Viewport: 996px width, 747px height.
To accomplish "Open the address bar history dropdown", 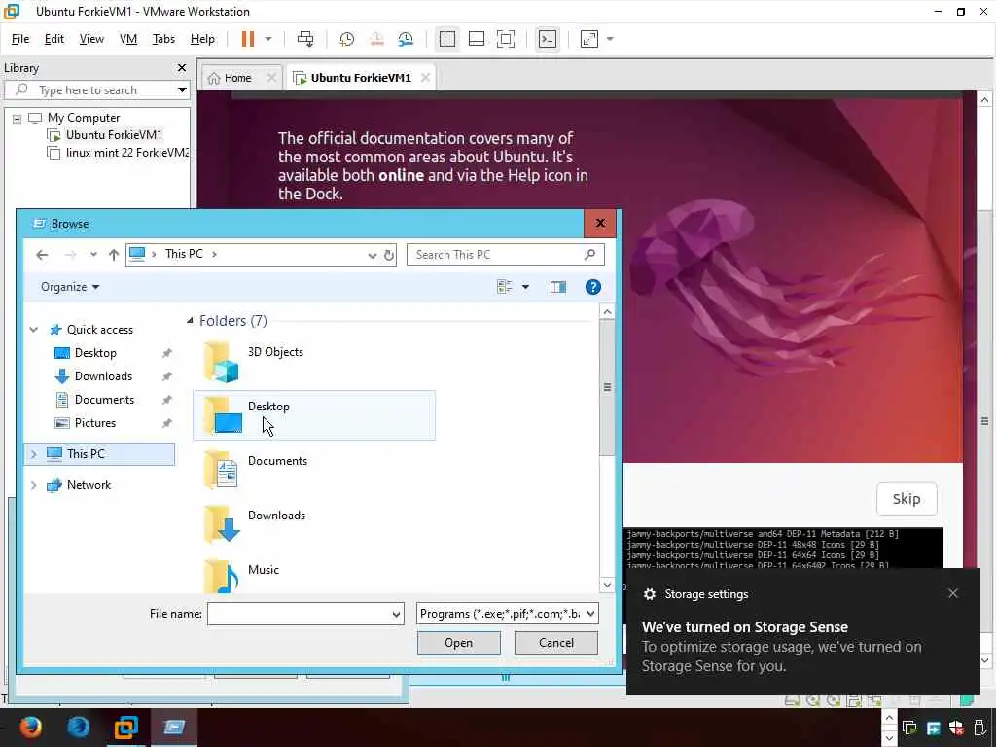I will 373,256.
